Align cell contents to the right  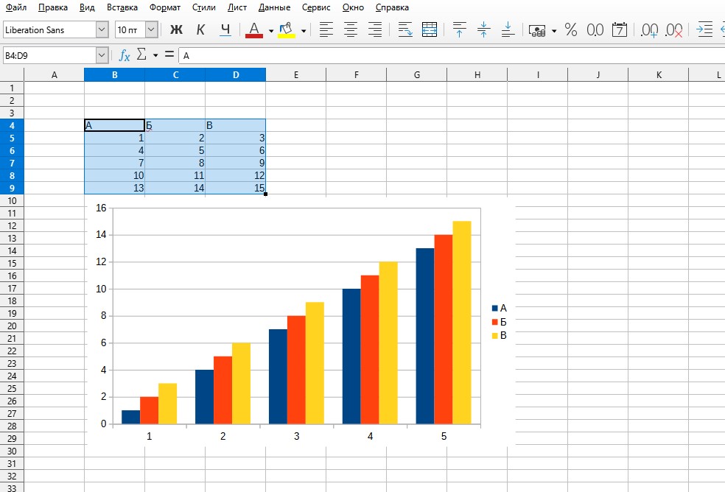(x=375, y=30)
